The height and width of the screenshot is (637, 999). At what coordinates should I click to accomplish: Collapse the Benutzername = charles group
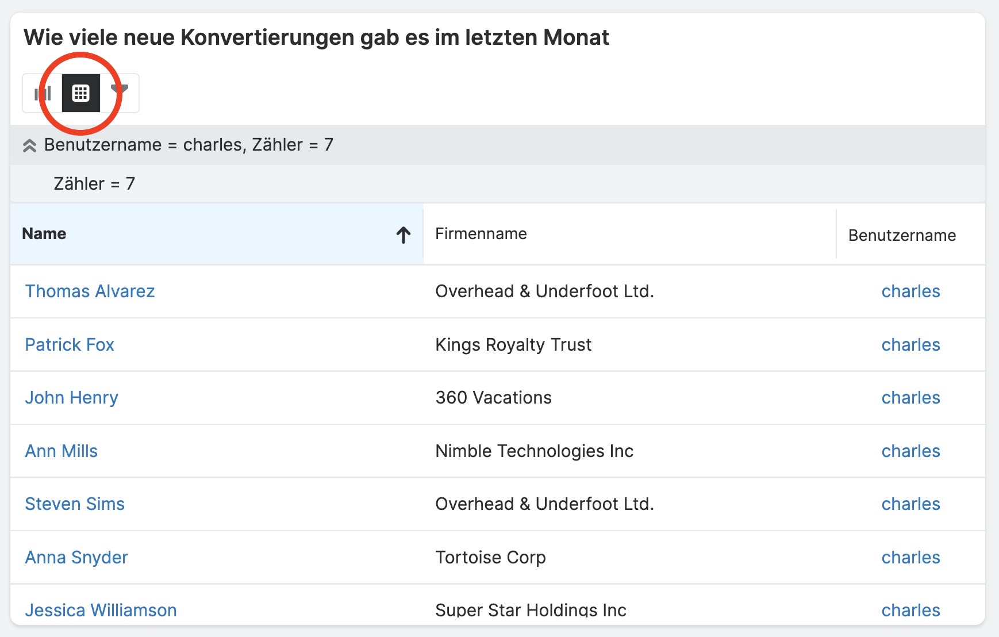tap(30, 145)
